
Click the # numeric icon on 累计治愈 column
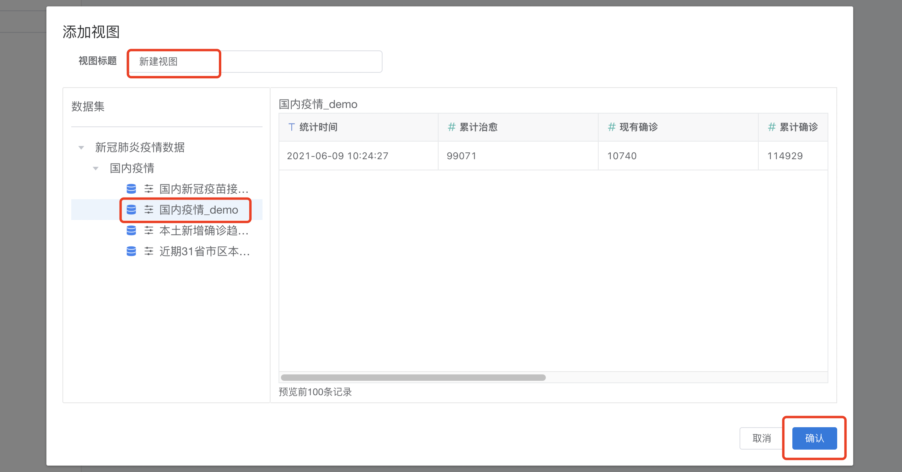tap(451, 127)
